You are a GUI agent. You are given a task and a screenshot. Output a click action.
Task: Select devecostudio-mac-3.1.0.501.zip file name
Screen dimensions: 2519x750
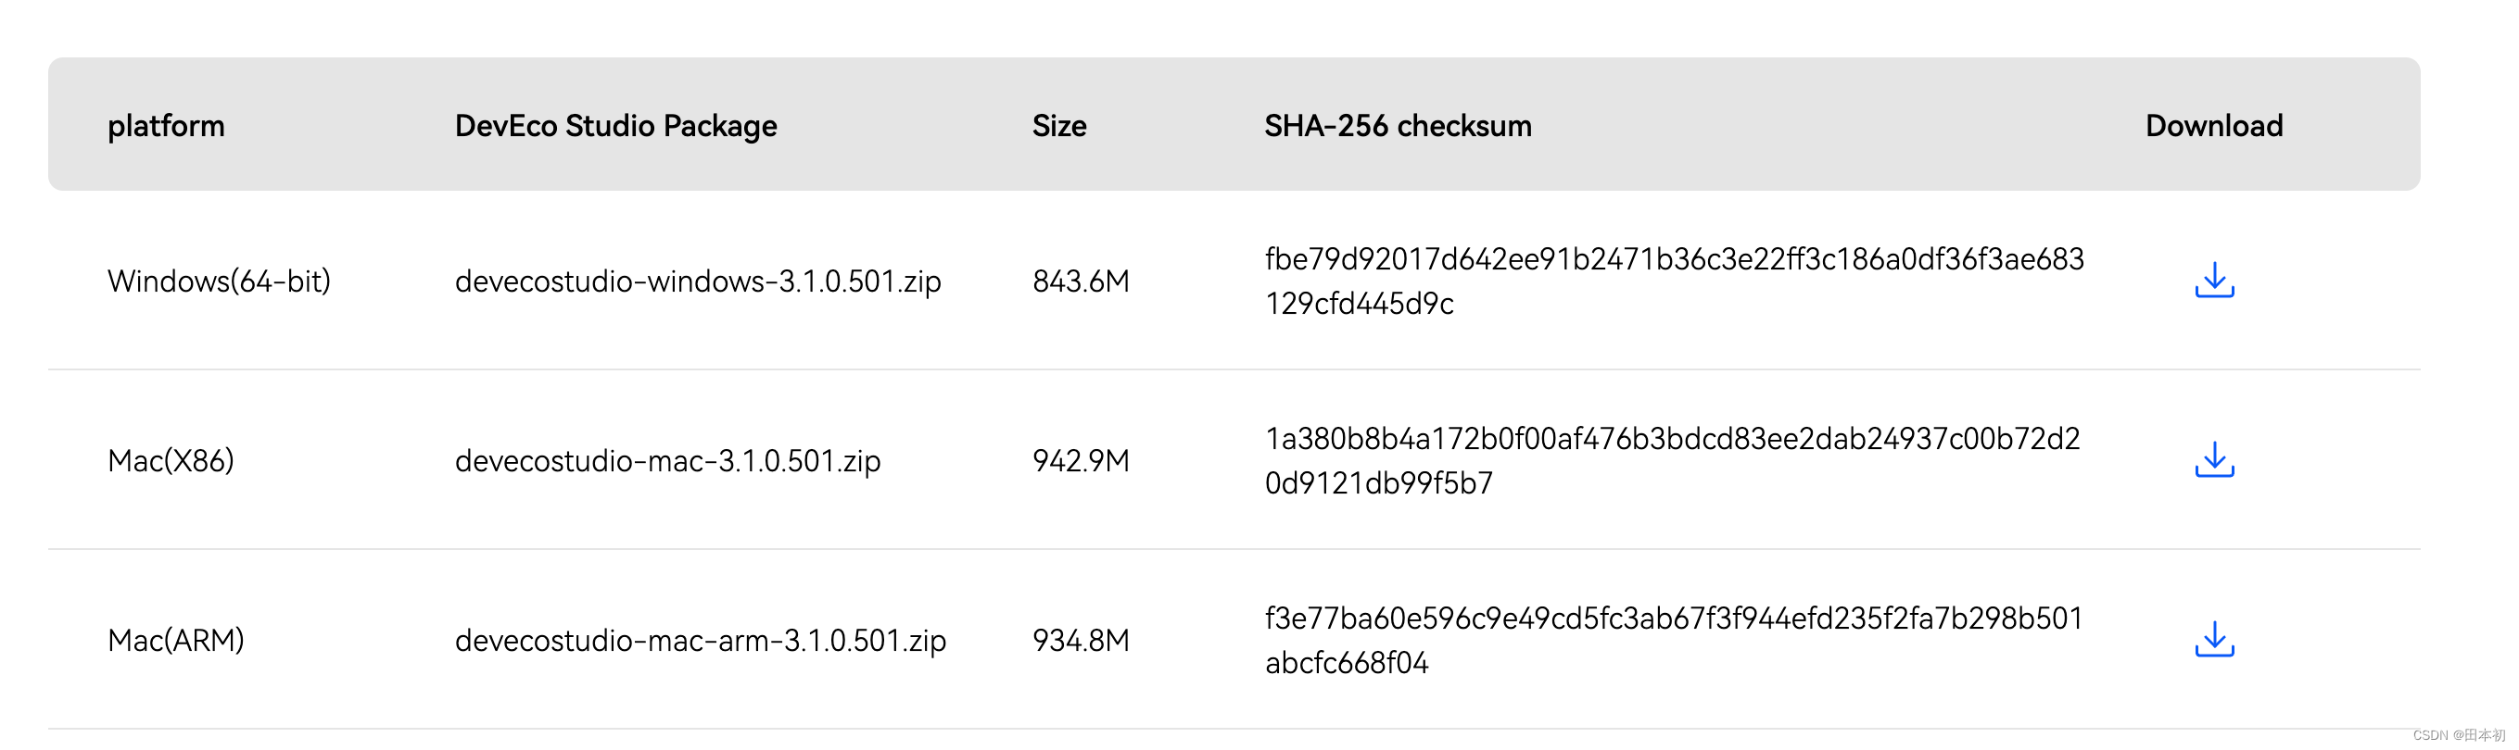tap(667, 461)
